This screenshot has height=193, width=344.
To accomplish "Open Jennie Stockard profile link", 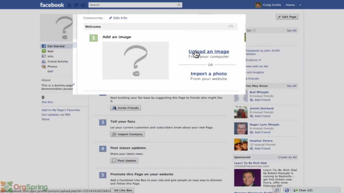I will coord(261,108).
